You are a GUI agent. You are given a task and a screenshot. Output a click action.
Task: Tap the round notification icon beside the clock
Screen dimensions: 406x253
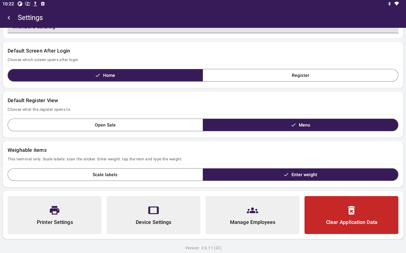point(20,4)
